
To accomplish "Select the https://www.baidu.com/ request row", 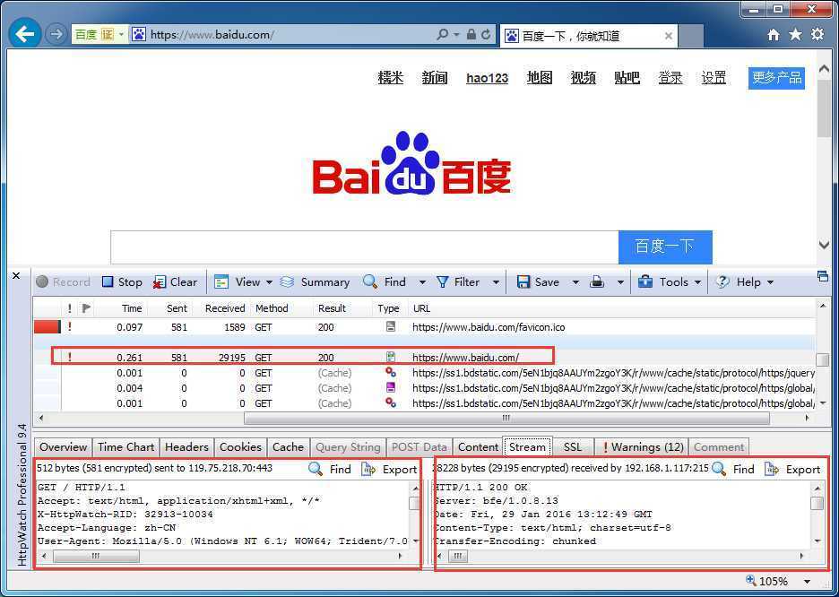I will (x=424, y=358).
